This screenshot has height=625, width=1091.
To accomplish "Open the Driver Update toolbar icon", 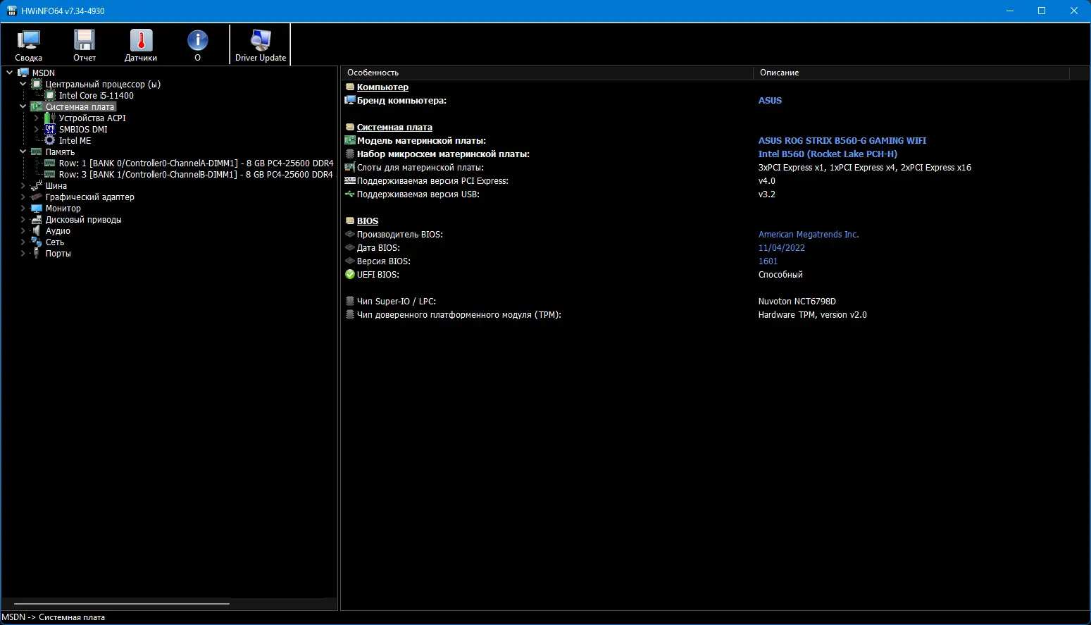I will pyautogui.click(x=261, y=40).
